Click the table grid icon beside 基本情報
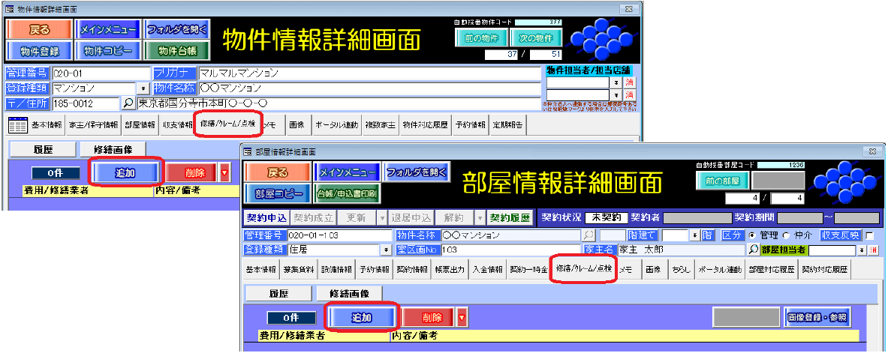This screenshot has height=353, width=888. pyautogui.click(x=17, y=124)
